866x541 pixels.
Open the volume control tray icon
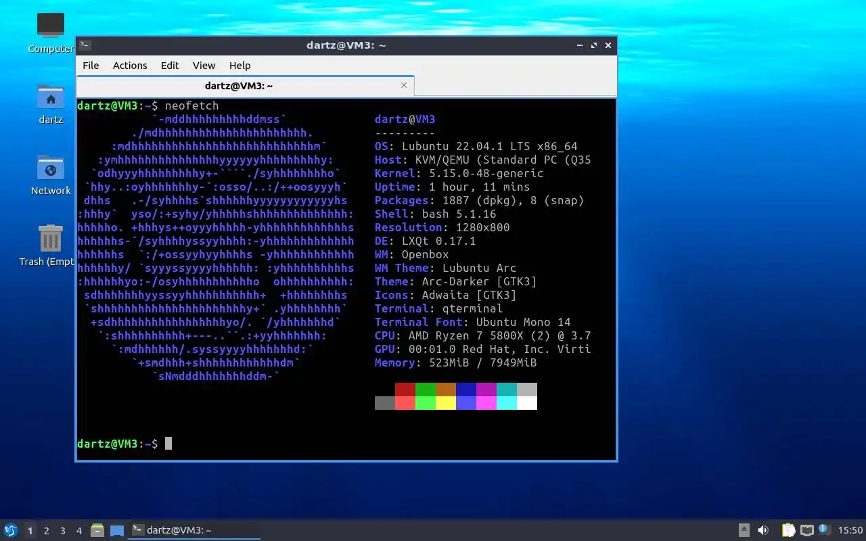click(x=763, y=530)
